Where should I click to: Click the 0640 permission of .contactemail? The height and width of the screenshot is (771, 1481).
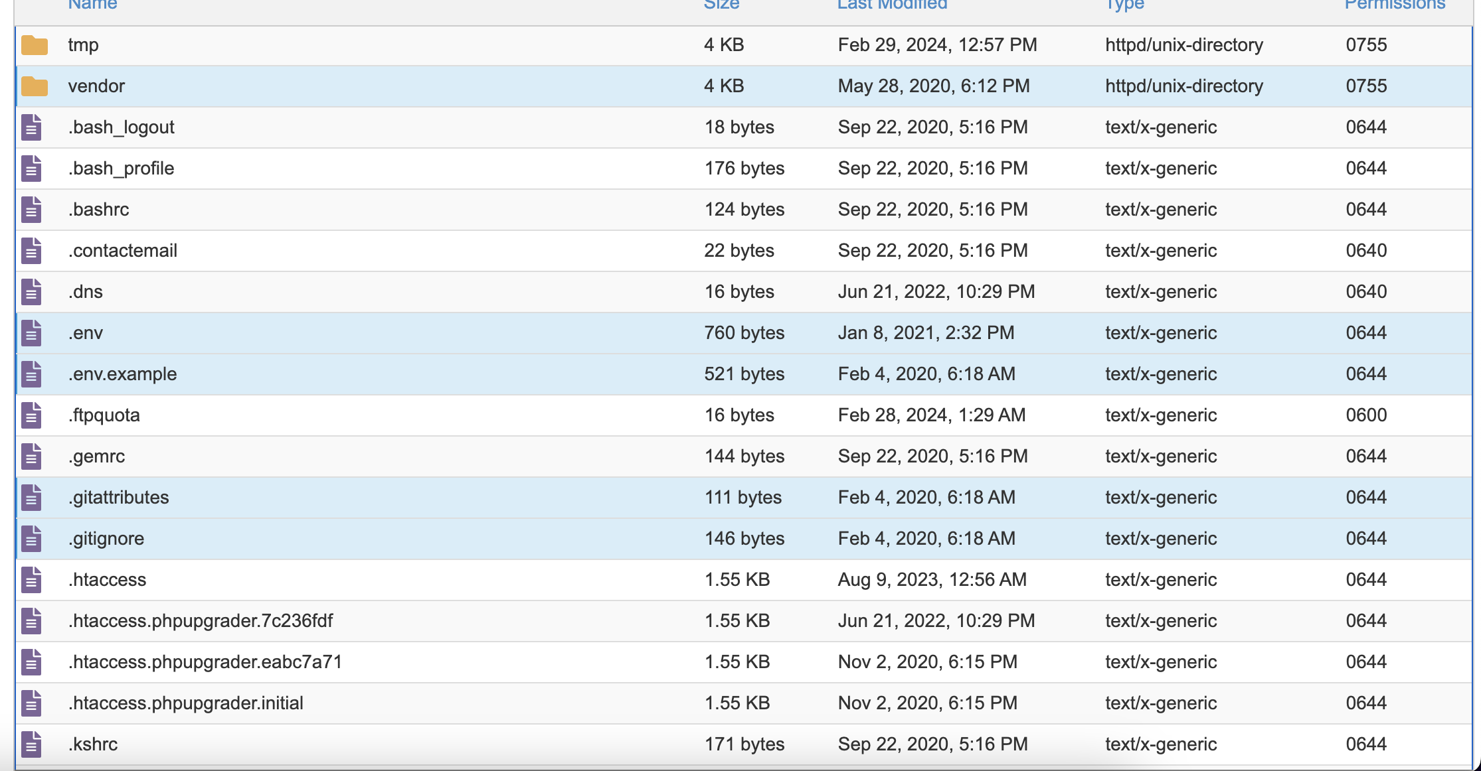point(1366,251)
